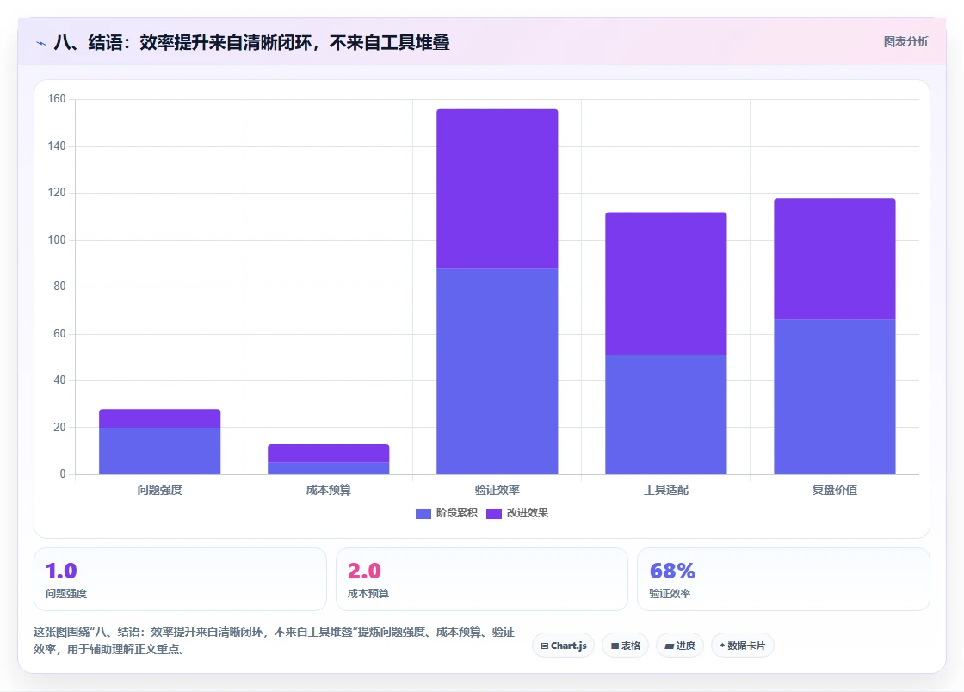Click the 验证效率 bar's purple segment
This screenshot has width=964, height=692.
pyautogui.click(x=497, y=188)
